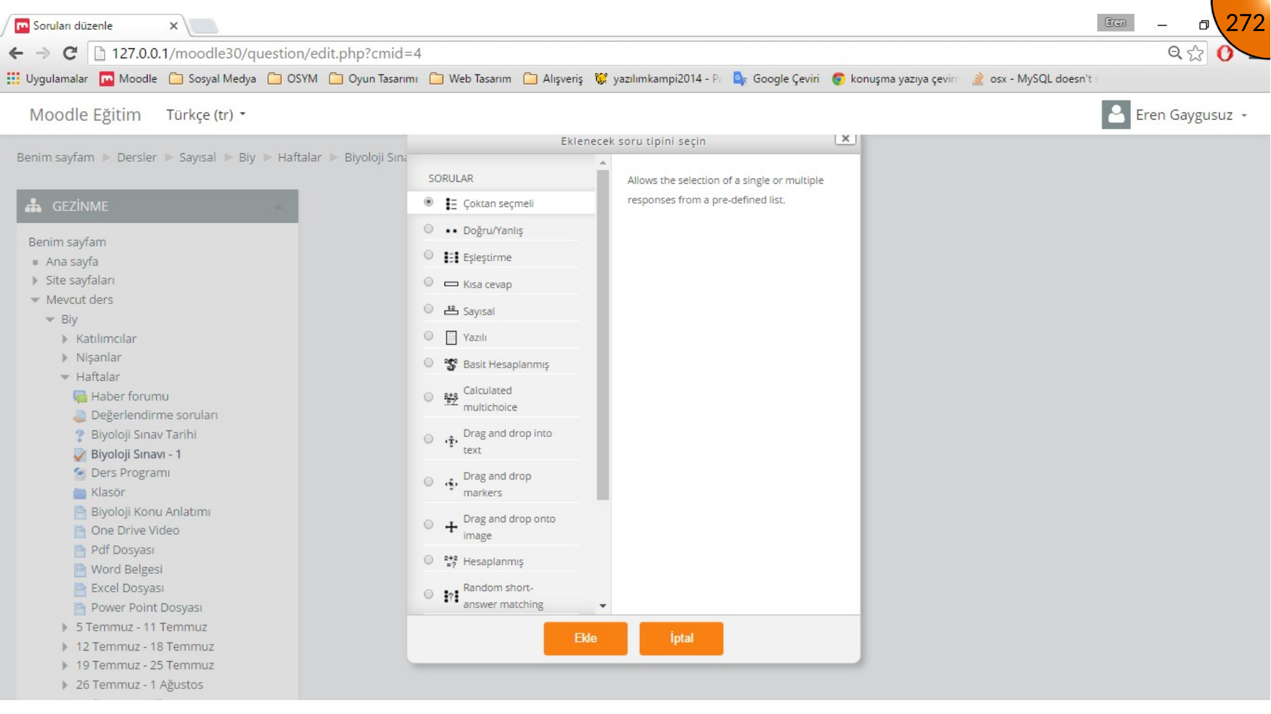1271x714 pixels.
Task: Expand the 5 Temmuz - 11 Temmuz node
Action: 65,627
